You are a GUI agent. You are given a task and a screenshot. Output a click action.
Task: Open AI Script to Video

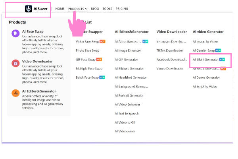(205, 86)
